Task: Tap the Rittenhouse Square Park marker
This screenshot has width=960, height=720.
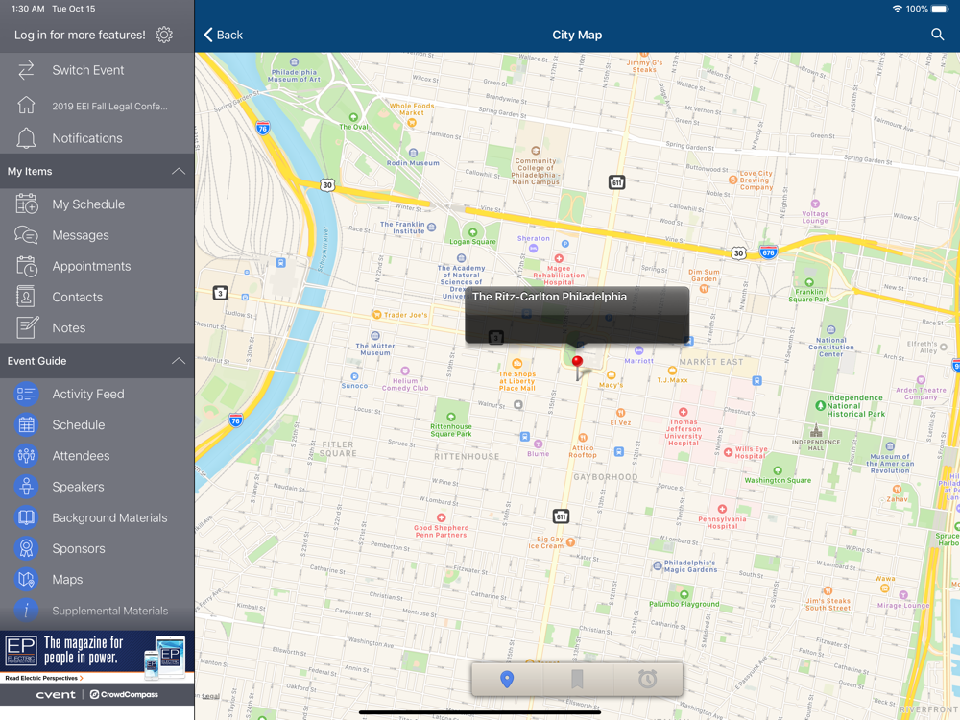Action: point(450,417)
